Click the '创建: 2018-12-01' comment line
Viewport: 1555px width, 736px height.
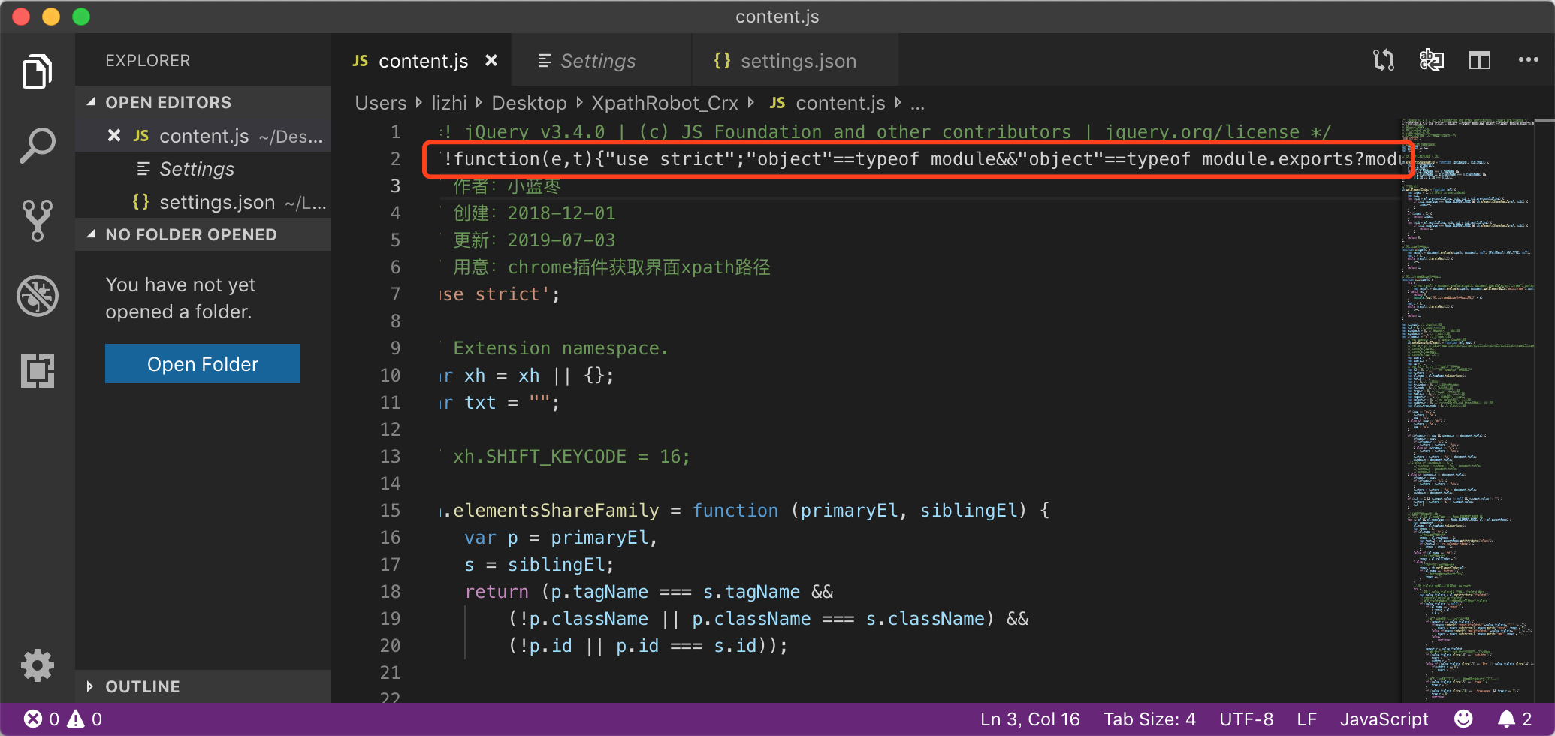(x=534, y=213)
